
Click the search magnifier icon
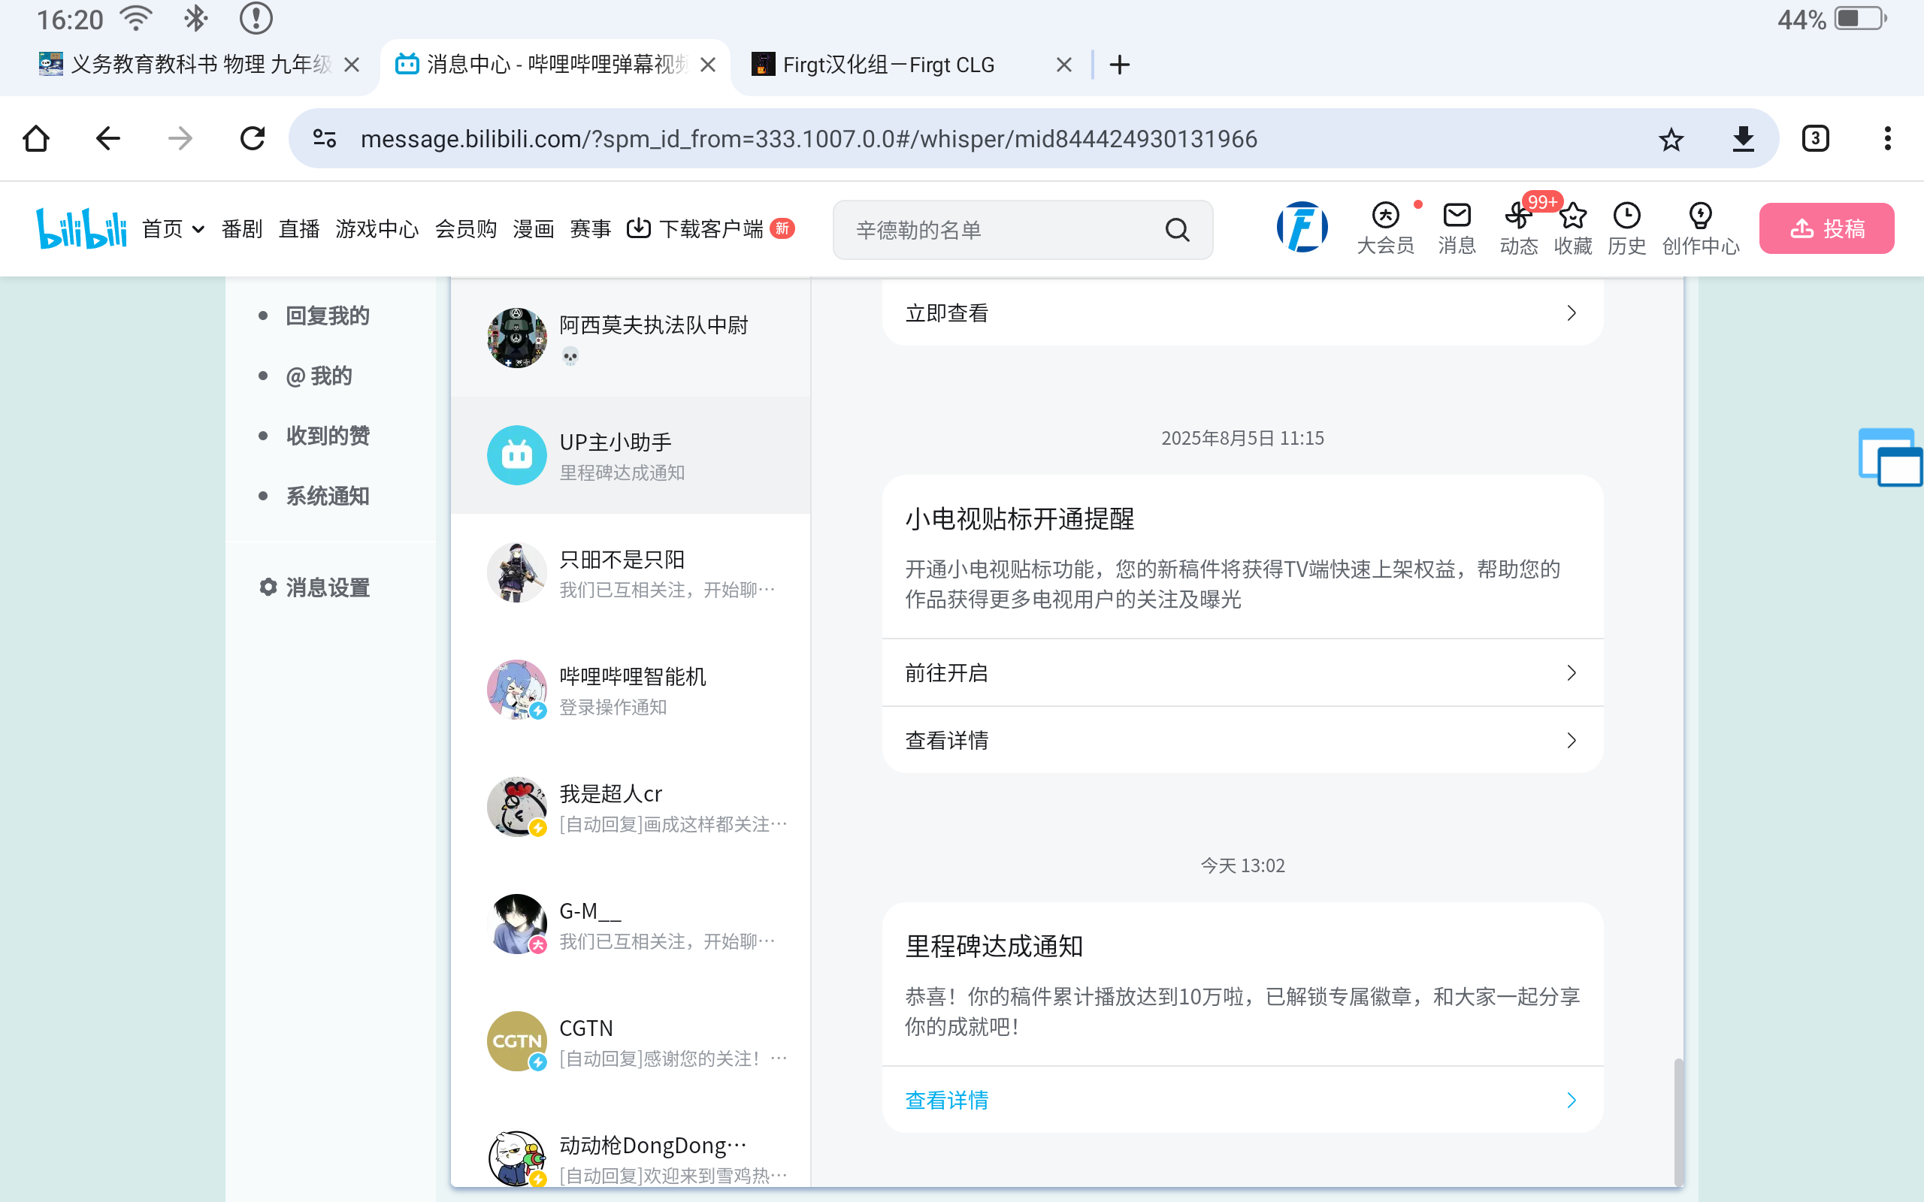1178,230
